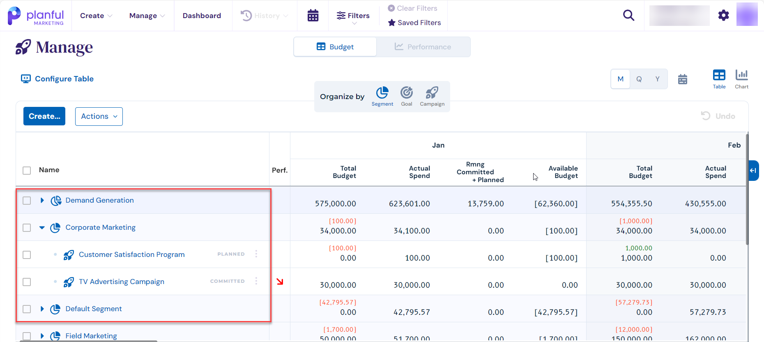Open Customer Satisfaction Program link
764x342 pixels.
click(x=131, y=254)
